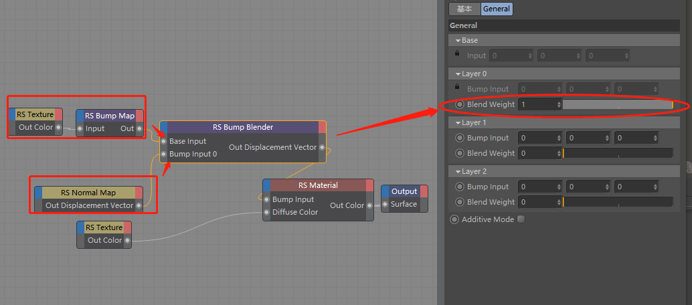Toggle Layer 1 Bump Input animation circle
This screenshot has height=305, width=692.
tap(460, 138)
